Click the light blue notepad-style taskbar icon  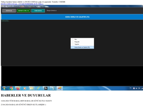tap(53, 88)
